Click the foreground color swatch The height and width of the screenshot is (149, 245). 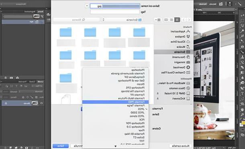point(243,123)
